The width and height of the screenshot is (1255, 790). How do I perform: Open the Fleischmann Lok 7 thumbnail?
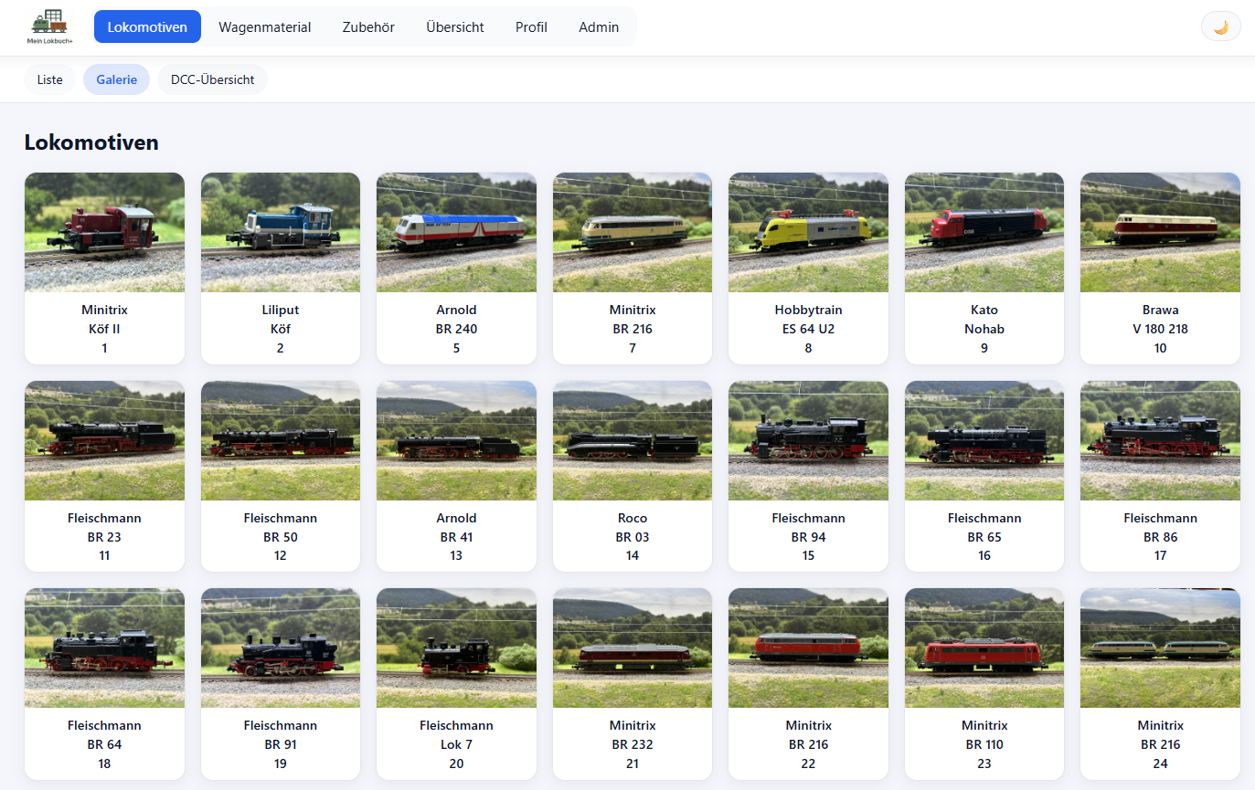456,648
